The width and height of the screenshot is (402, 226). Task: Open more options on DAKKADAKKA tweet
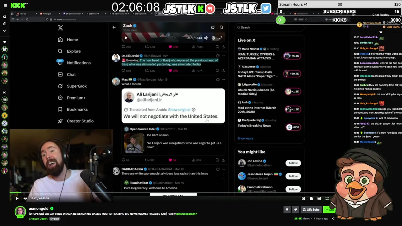[223, 169]
